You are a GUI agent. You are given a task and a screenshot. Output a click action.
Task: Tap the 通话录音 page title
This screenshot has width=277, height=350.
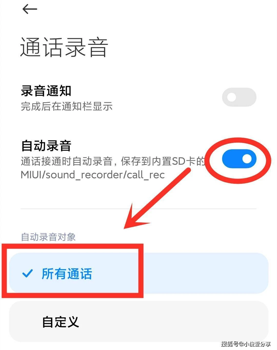pos(64,47)
